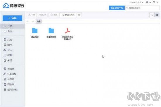Open the 文档 documents category

coord(12,39)
